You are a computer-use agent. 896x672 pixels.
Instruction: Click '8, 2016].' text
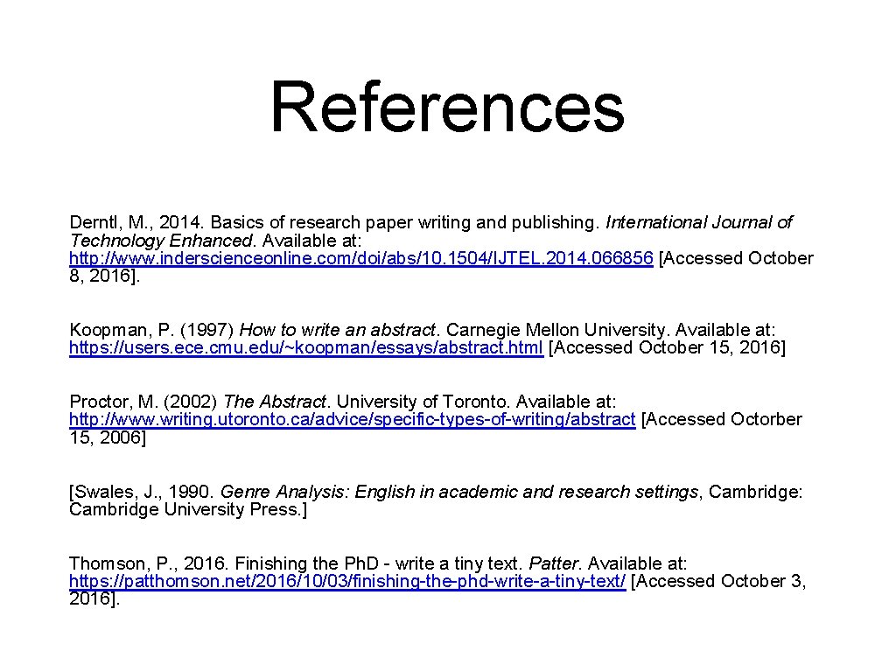pyautogui.click(x=105, y=276)
